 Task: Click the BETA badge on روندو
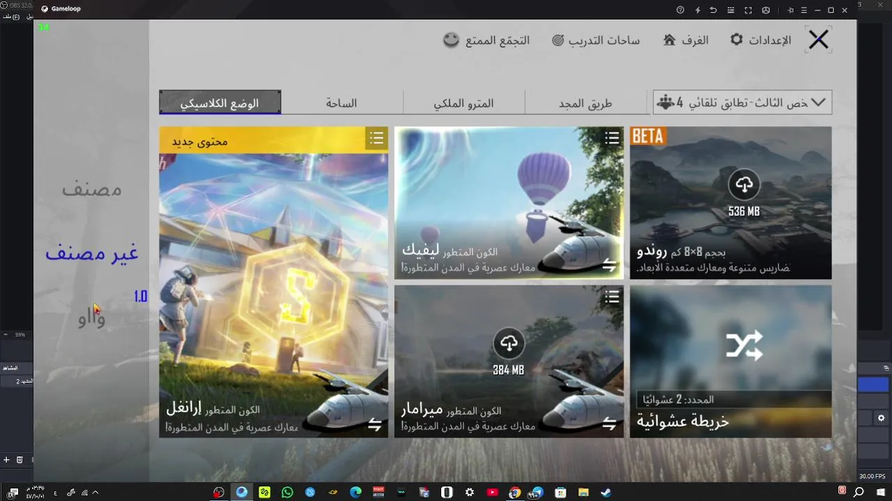coord(647,136)
